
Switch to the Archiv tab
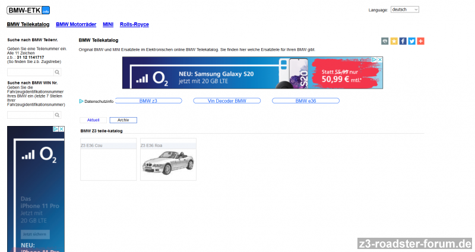coord(123,120)
